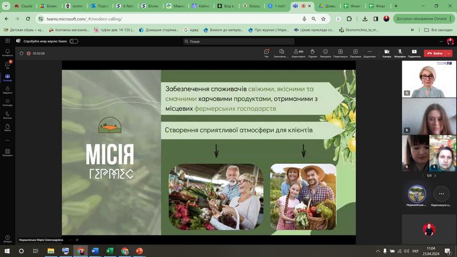Open the reactions (Реагувати) menu

[326, 53]
